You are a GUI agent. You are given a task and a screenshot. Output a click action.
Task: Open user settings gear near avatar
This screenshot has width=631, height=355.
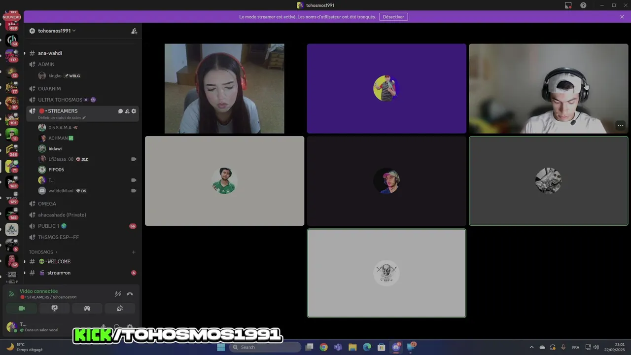[130, 327]
